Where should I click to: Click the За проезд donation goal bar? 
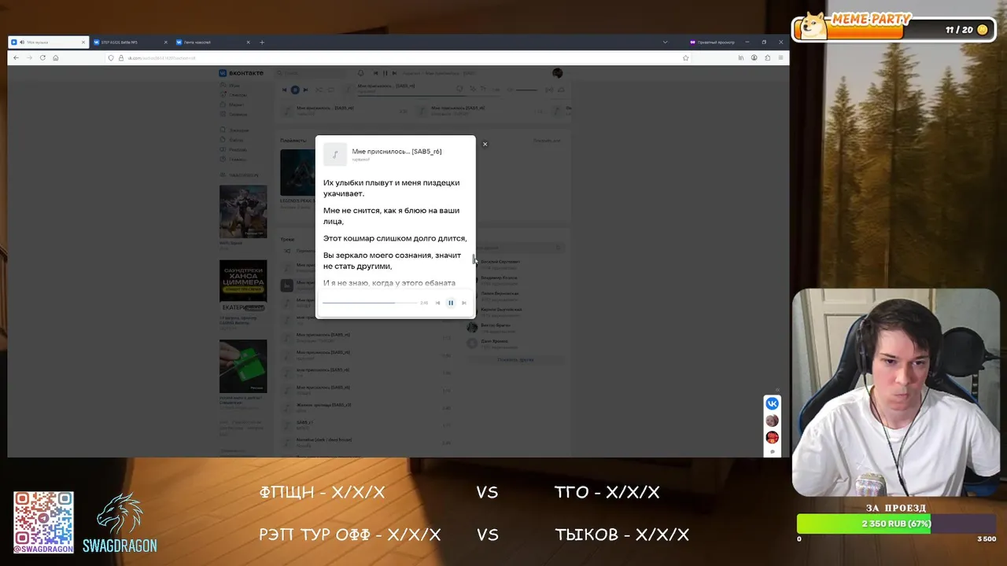(x=897, y=524)
